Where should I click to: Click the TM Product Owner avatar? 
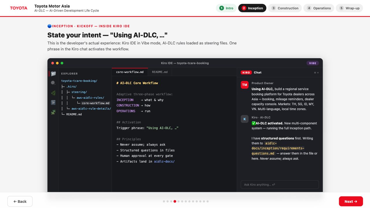click(x=245, y=85)
